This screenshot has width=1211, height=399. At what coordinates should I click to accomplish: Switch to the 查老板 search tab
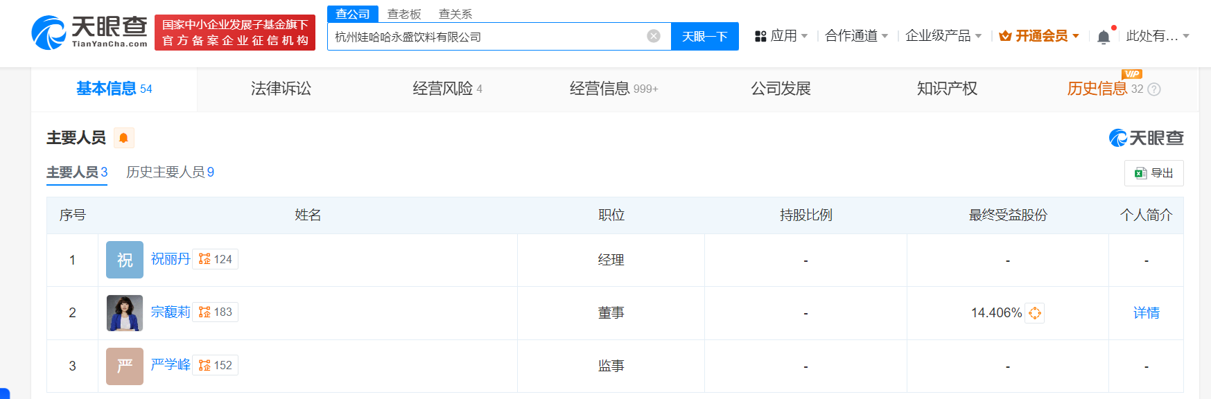click(x=404, y=14)
